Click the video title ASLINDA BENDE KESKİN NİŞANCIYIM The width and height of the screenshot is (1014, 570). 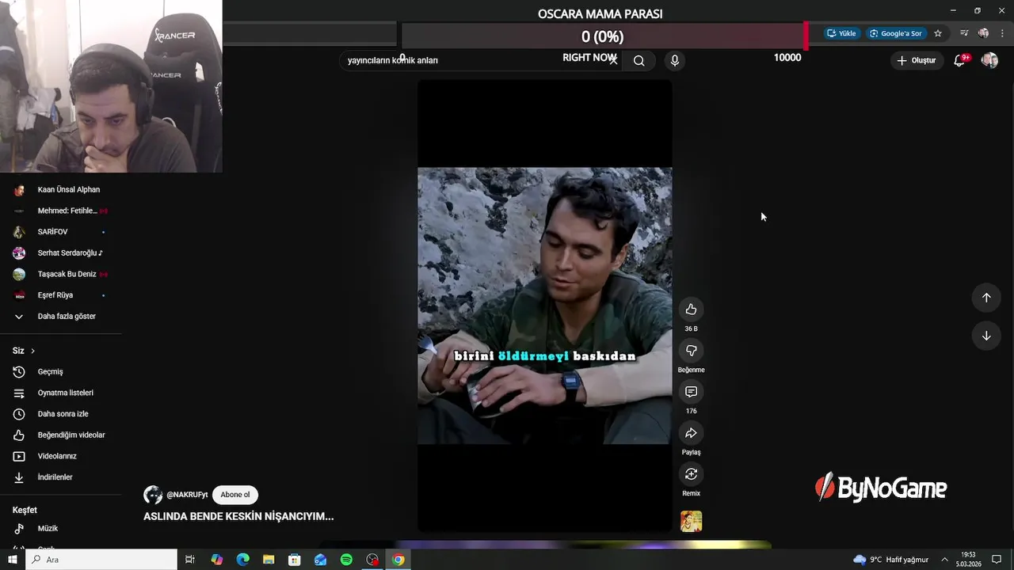pos(238,516)
